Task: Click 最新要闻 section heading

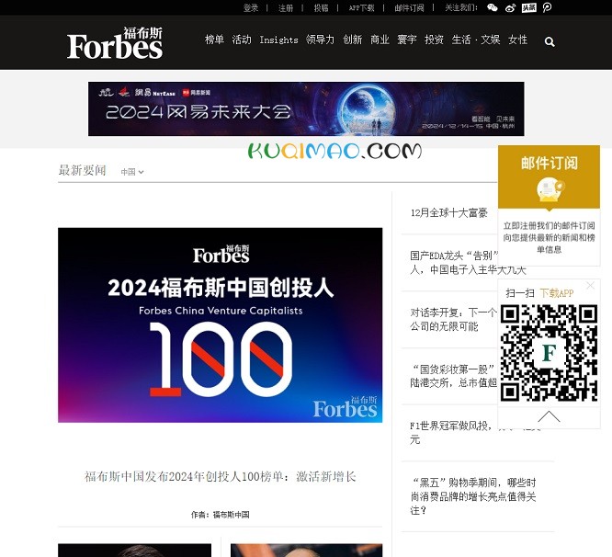Action: [x=83, y=171]
